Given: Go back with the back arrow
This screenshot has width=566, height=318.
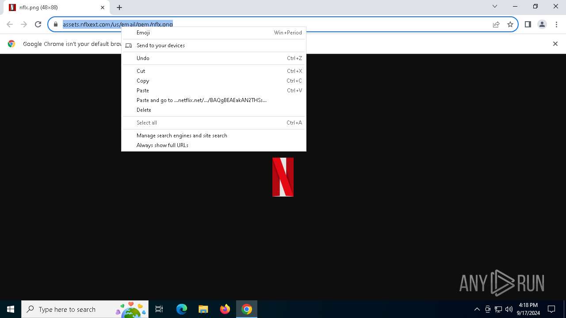Looking at the screenshot, I should [x=10, y=24].
